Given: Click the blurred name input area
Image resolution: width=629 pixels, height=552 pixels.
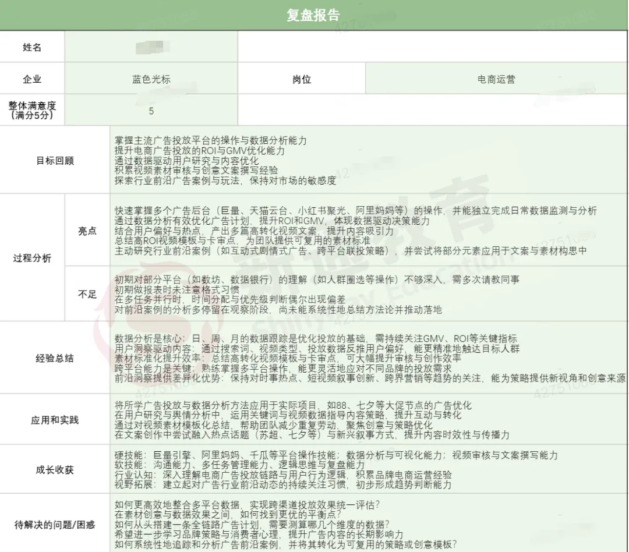Looking at the screenshot, I should tap(150, 47).
